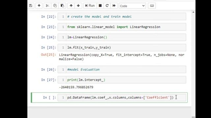Open the command palette keyboard icon
Screen dimensions: 211x118
pyautogui.click(x=152, y=6)
